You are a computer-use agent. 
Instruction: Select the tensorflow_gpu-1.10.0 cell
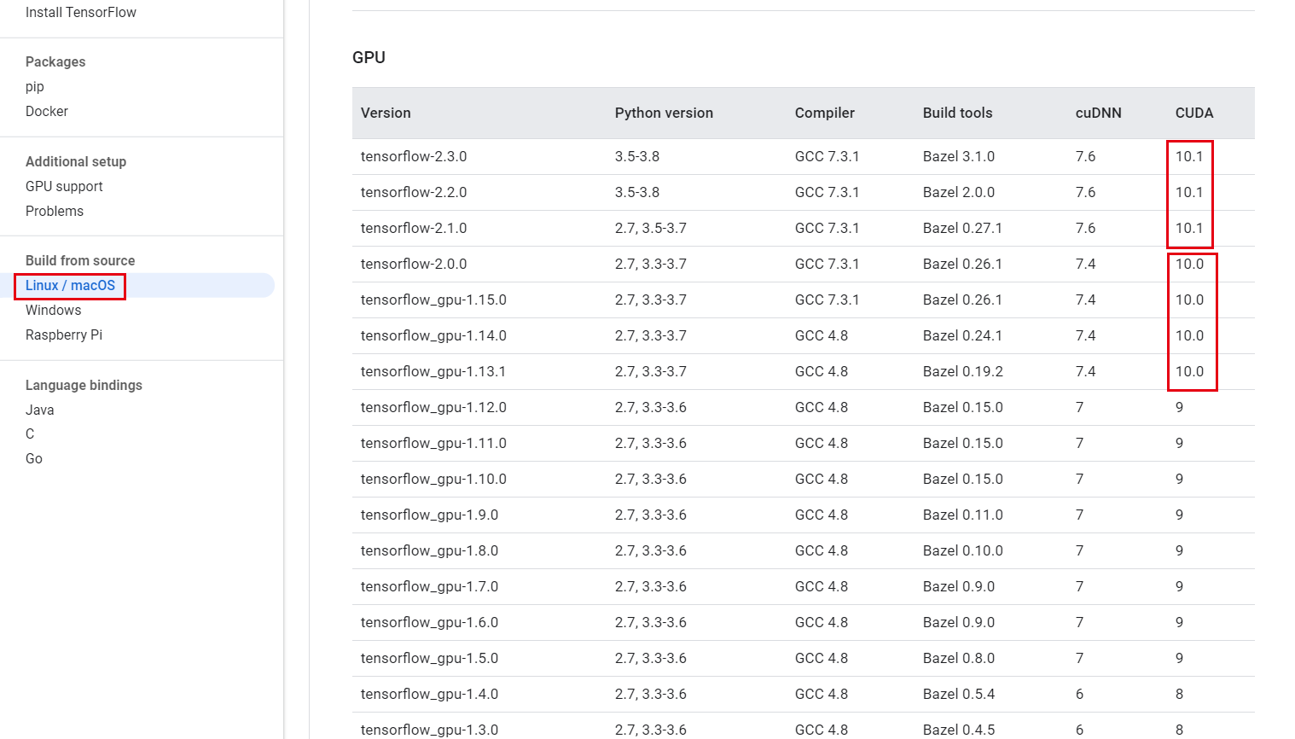coord(433,480)
